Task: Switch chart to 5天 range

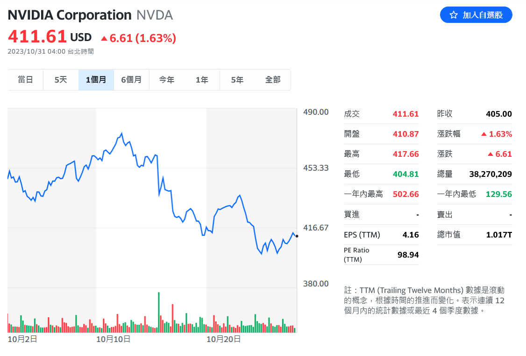Action: pyautogui.click(x=61, y=80)
